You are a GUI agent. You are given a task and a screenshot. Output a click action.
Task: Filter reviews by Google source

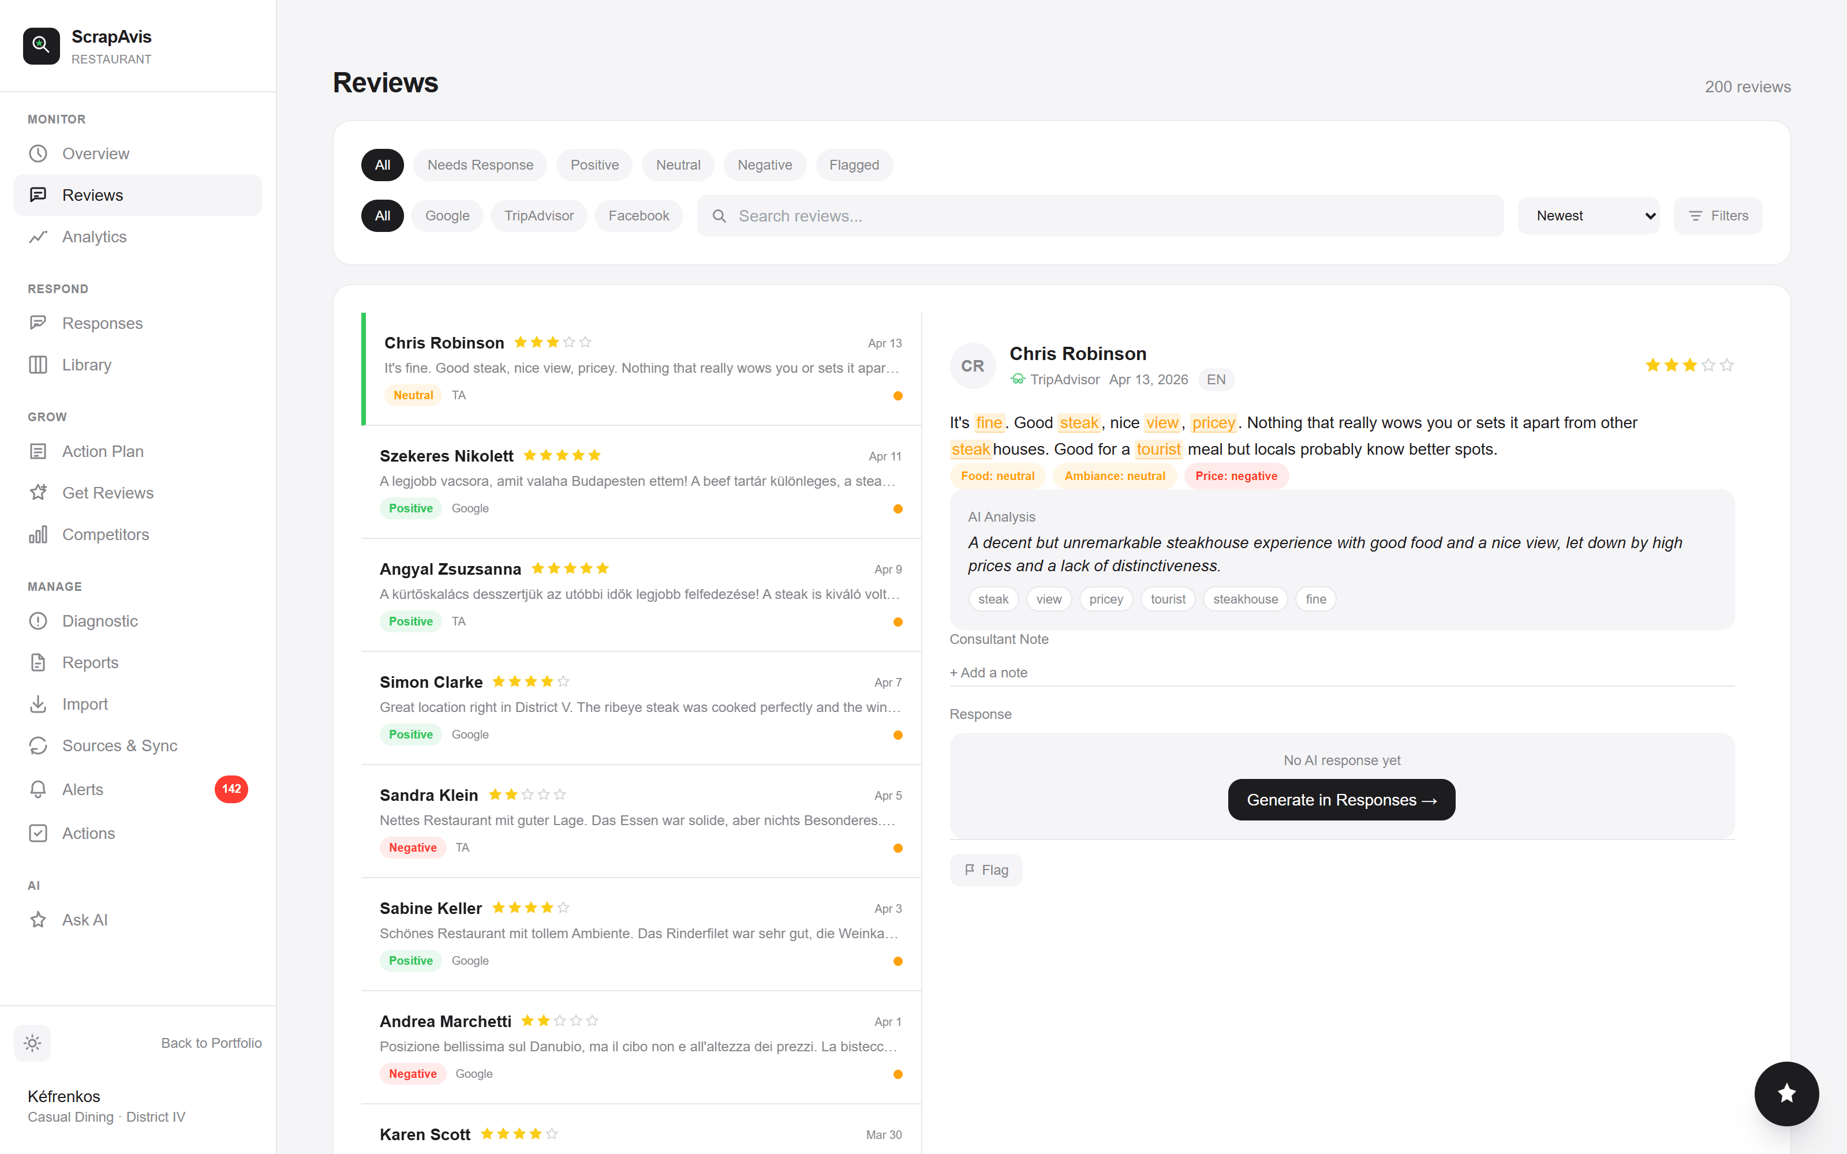447,216
